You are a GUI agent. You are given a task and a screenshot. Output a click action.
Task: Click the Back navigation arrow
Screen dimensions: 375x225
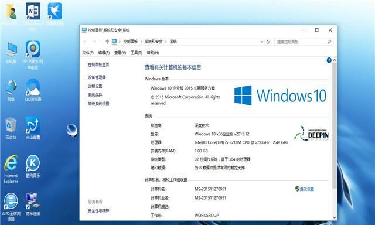tap(85, 42)
